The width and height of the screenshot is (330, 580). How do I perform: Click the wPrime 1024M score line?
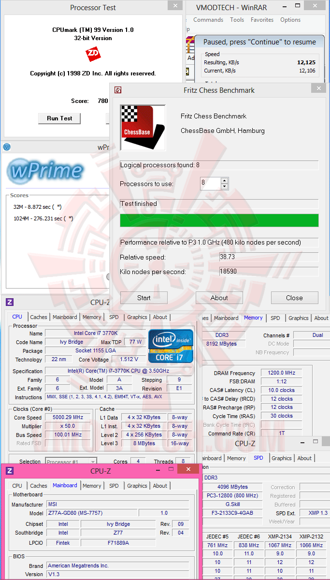pos(43,218)
